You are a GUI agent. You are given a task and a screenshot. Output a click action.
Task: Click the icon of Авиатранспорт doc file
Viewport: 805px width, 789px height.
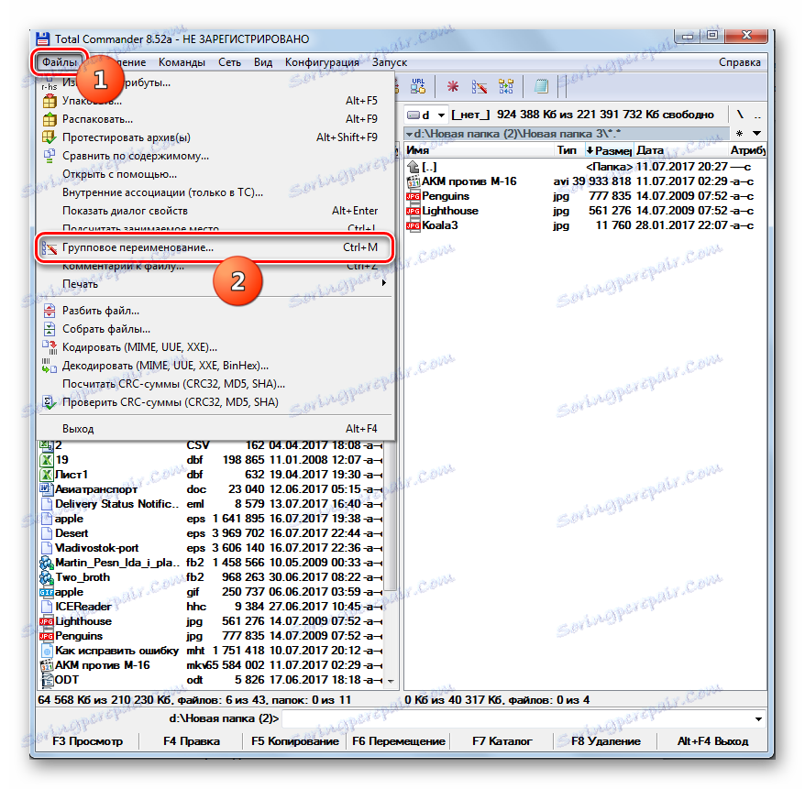click(46, 489)
